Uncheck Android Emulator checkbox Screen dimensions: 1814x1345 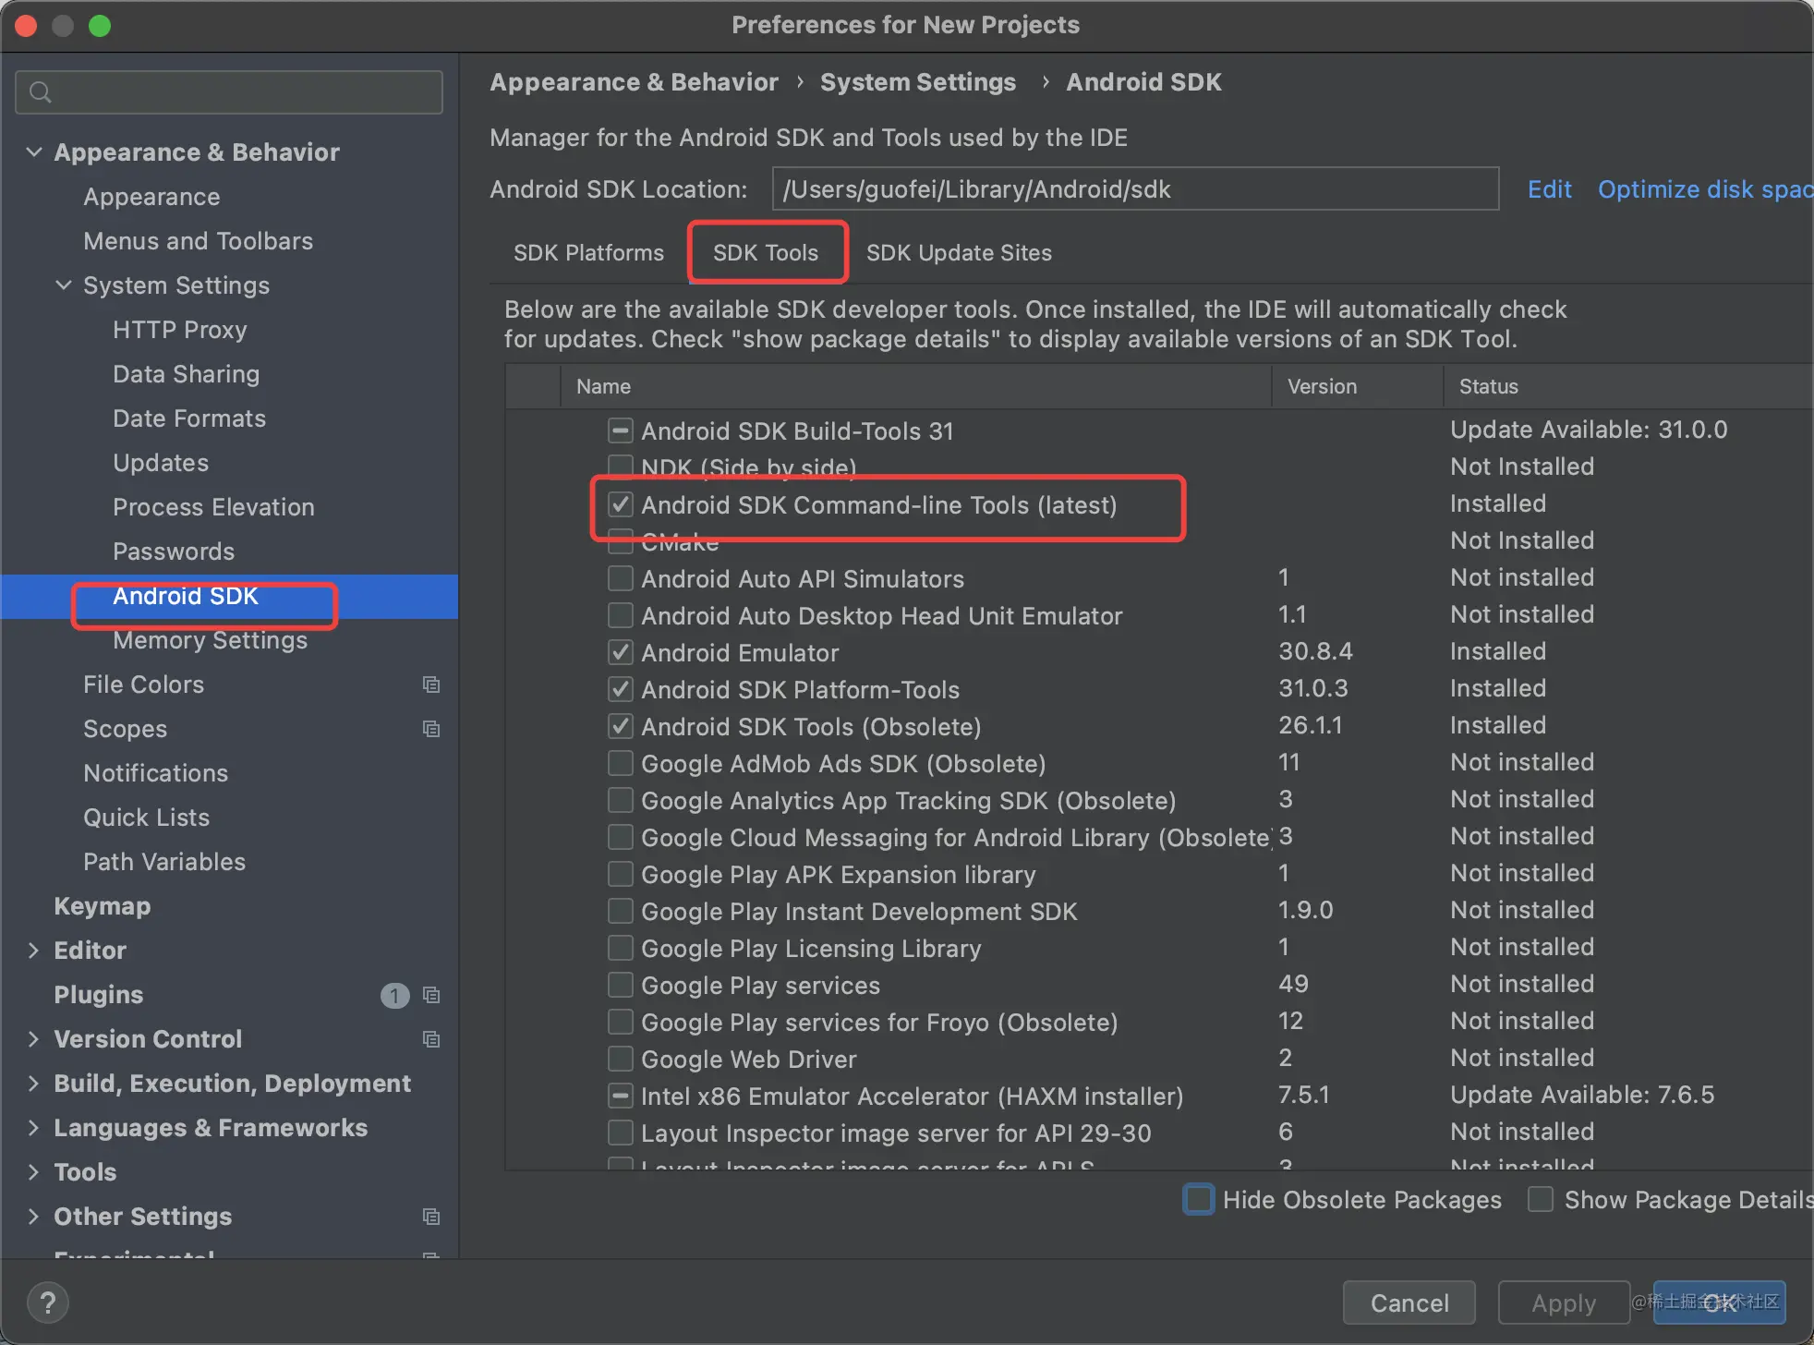(x=621, y=653)
